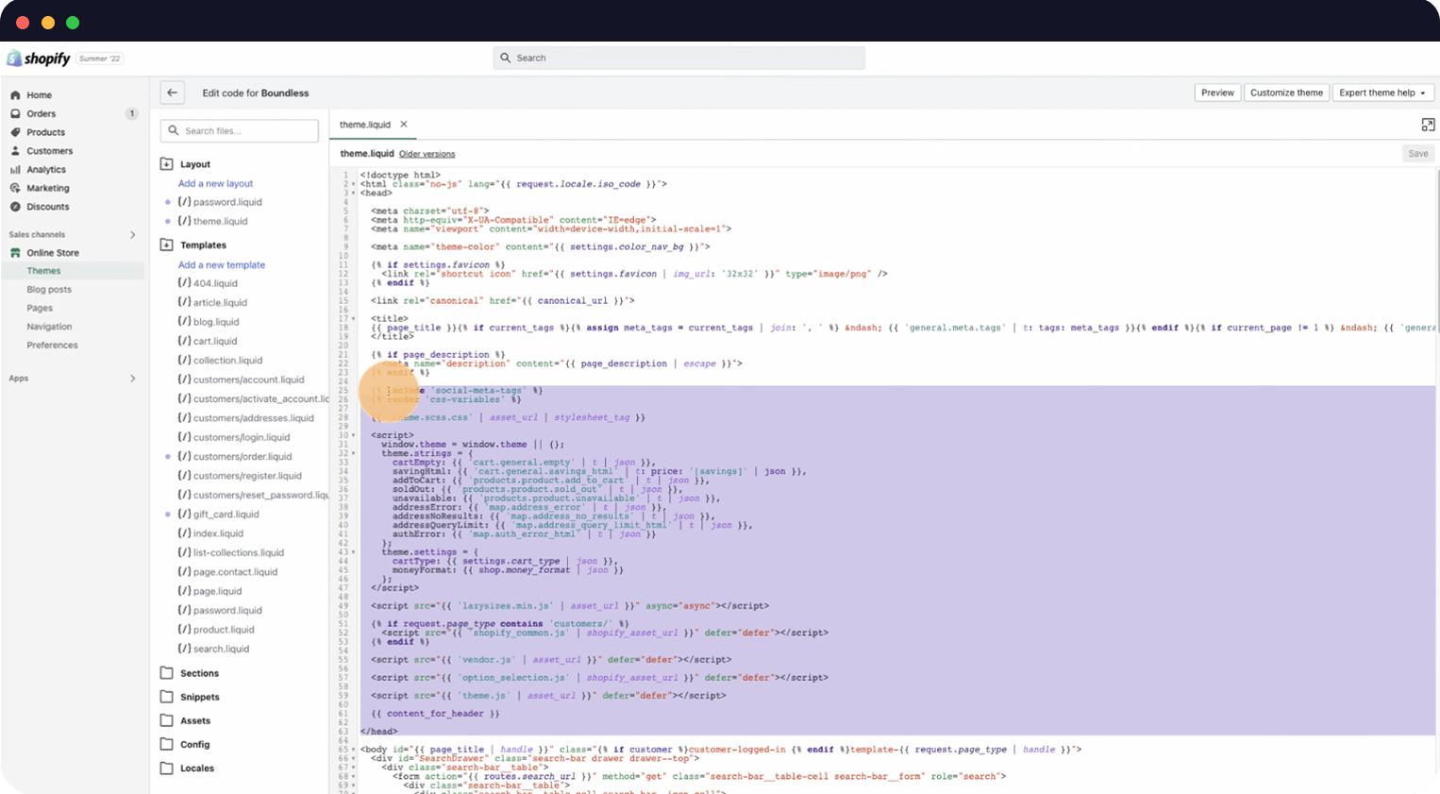Screen dimensions: 1440x794
Task: Collapse the Layout folder
Action: tap(167, 164)
